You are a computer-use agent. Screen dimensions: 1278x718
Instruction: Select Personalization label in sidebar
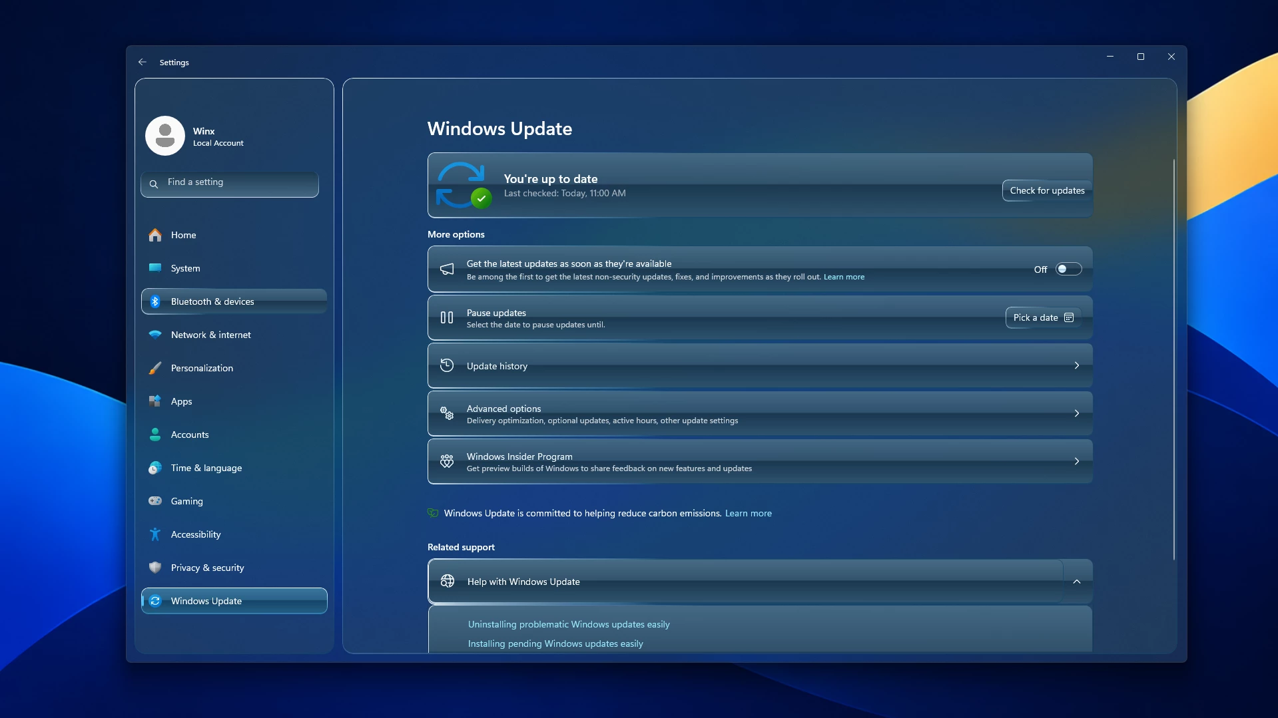pyautogui.click(x=202, y=368)
